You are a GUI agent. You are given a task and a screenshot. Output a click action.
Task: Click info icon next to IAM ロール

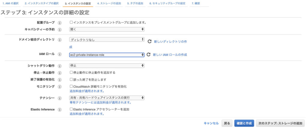[60, 55]
